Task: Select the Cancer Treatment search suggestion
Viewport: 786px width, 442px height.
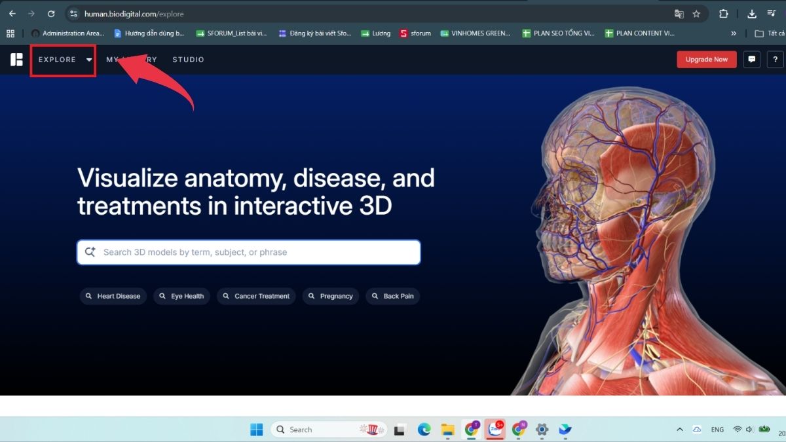Action: click(x=256, y=296)
